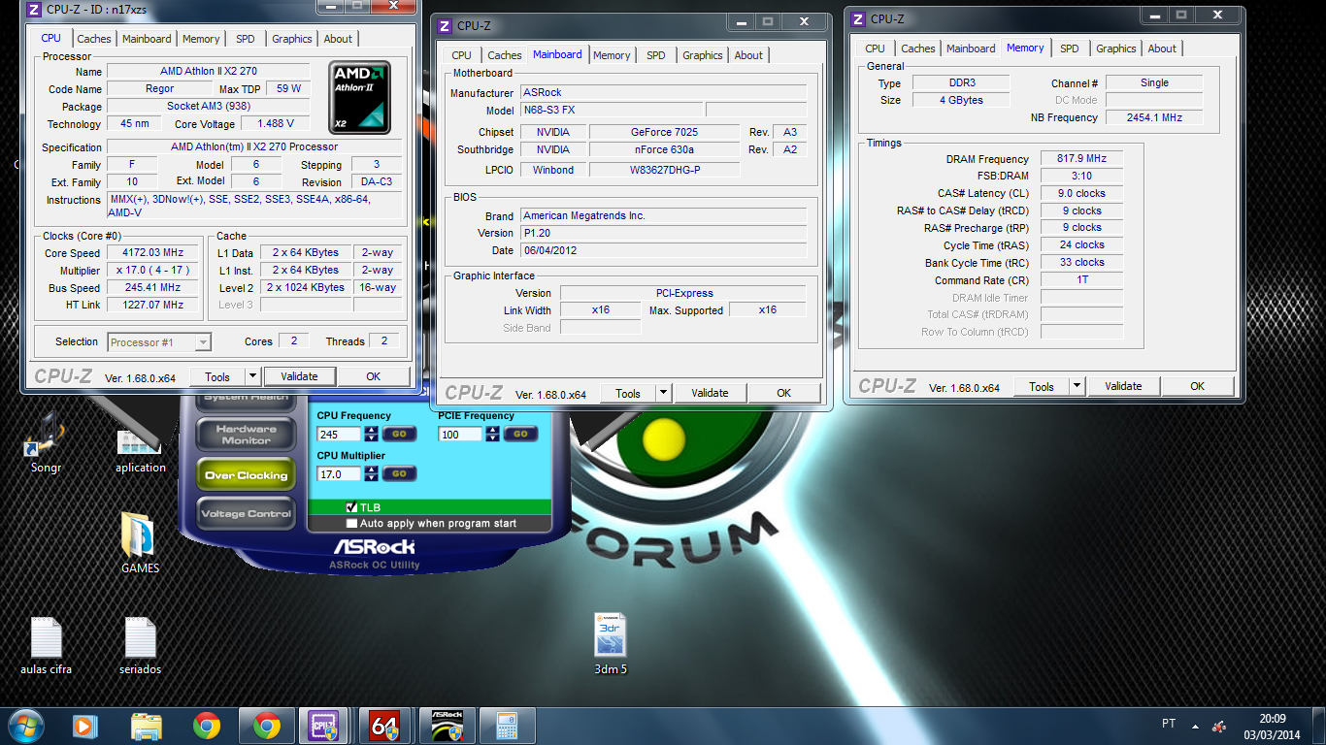Screen dimensions: 1326x745
Task: Click the Z icon in CPU-Z ID window title
Action: click(x=34, y=10)
